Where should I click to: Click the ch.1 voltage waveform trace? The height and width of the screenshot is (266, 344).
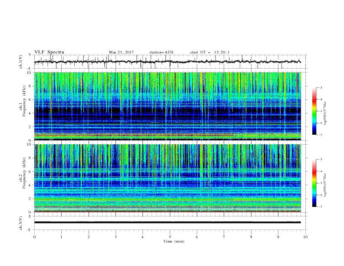167,62
